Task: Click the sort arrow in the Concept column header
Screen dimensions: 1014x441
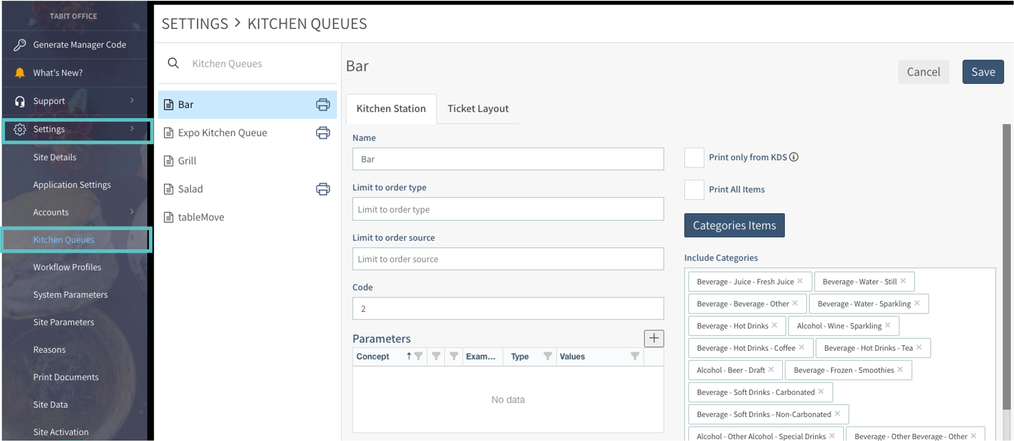Action: (409, 356)
